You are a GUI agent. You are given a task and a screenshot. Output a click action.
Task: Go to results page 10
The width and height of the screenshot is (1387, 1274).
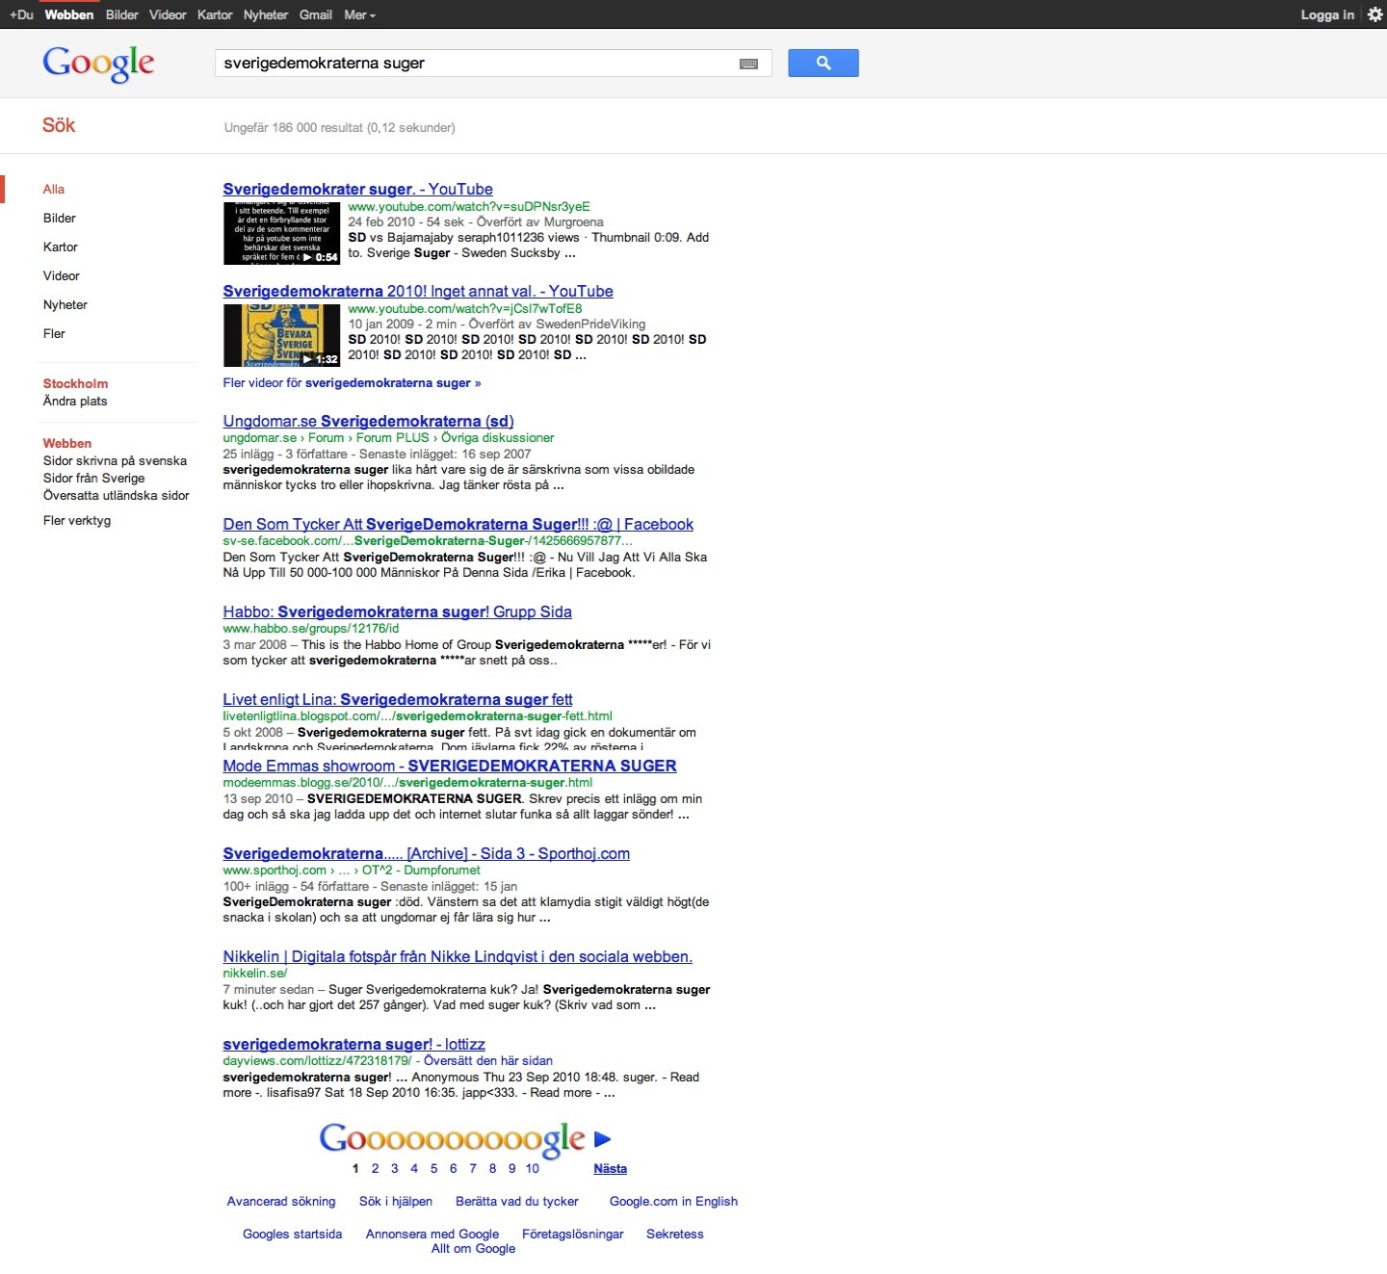[x=533, y=1168]
